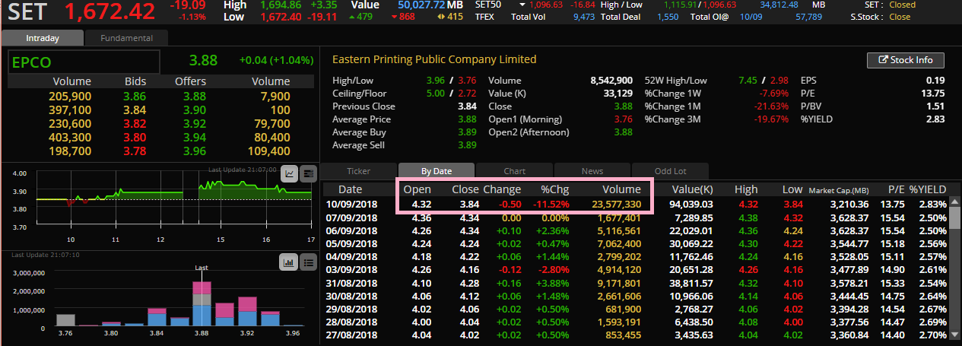Screen dimensions: 962x346
Task: Click offer price 3.96
Action: (x=194, y=151)
